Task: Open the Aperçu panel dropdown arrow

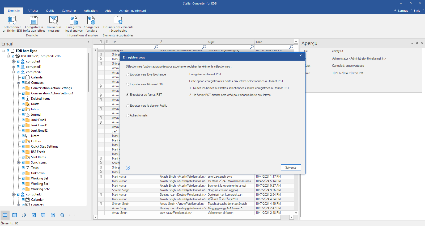Action: pos(412,43)
